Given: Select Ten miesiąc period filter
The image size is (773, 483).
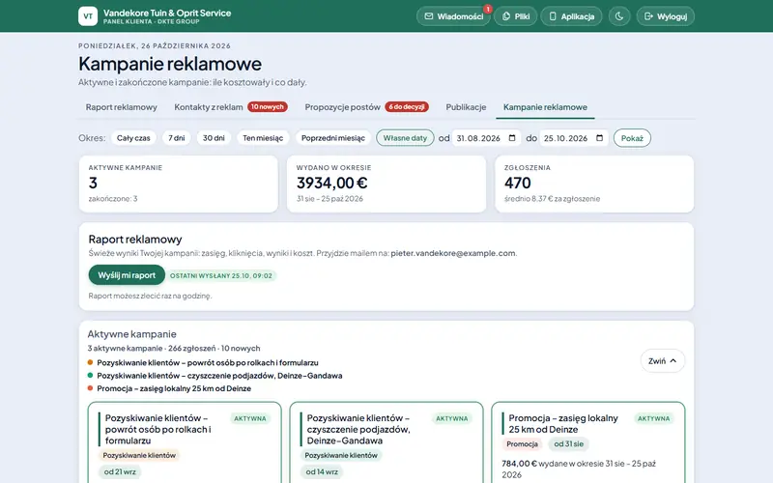Looking at the screenshot, I should click(x=263, y=138).
